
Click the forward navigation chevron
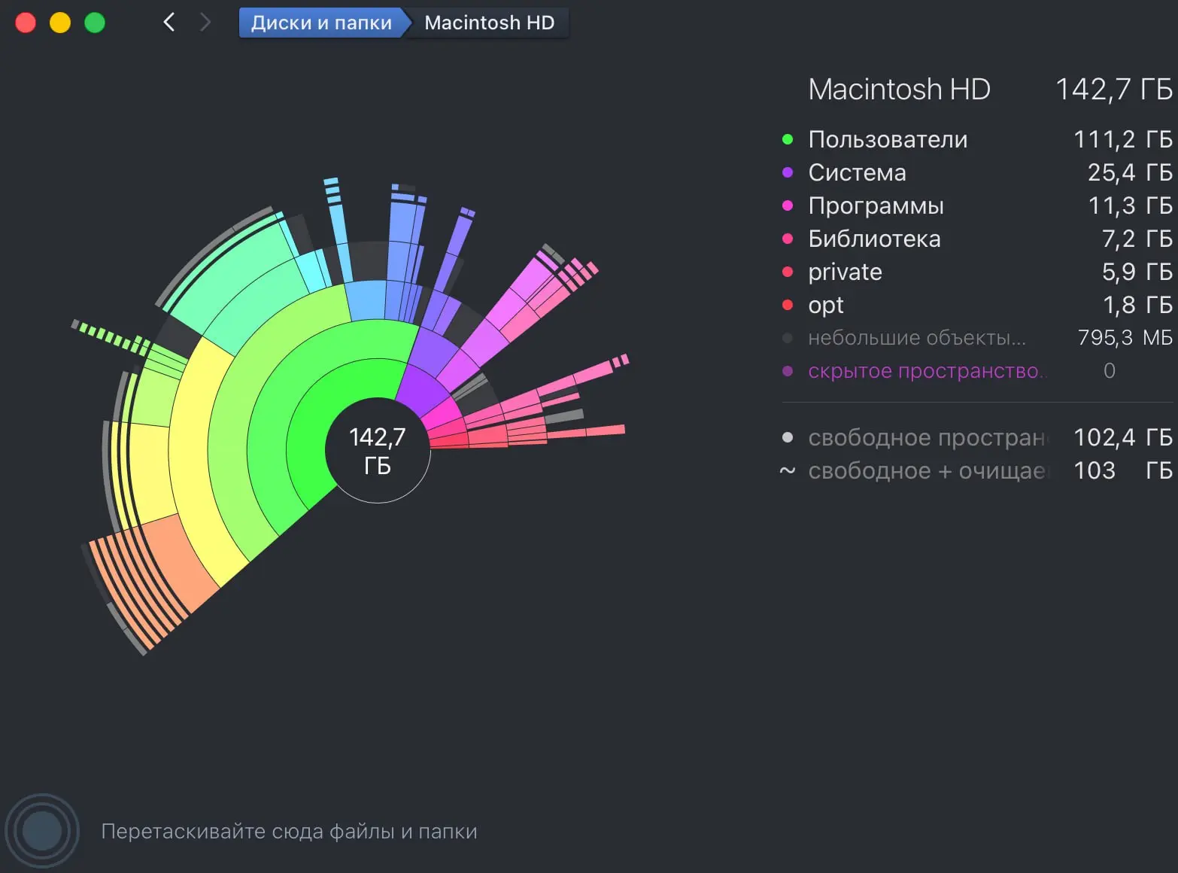click(x=205, y=23)
